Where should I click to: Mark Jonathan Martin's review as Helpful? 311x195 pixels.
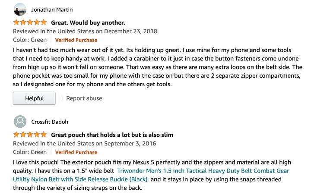point(34,98)
